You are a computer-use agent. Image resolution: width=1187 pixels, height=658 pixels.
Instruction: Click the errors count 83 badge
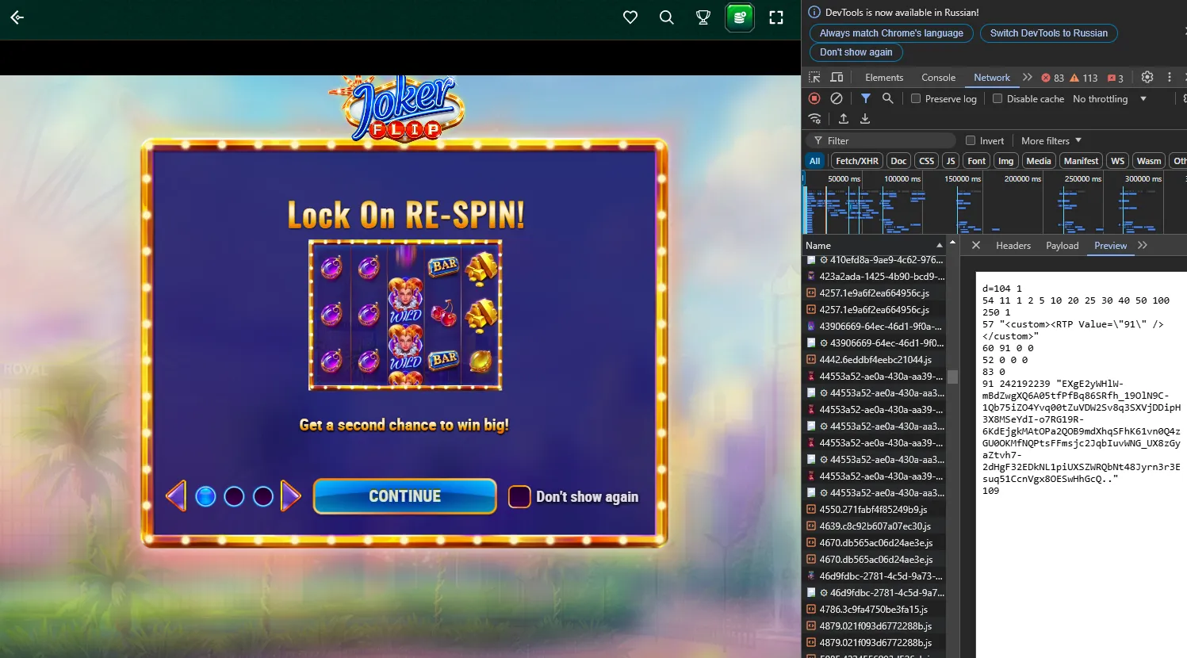tap(1053, 78)
